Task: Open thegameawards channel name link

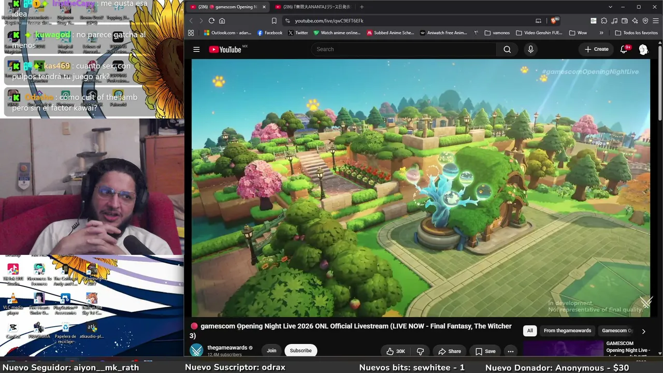Action: (x=227, y=348)
